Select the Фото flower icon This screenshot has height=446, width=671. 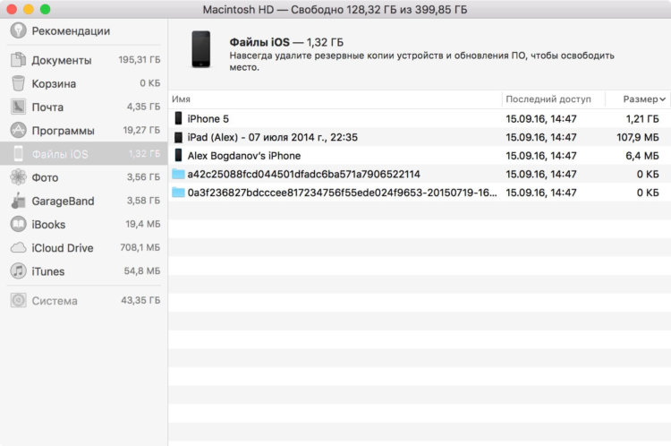point(18,177)
